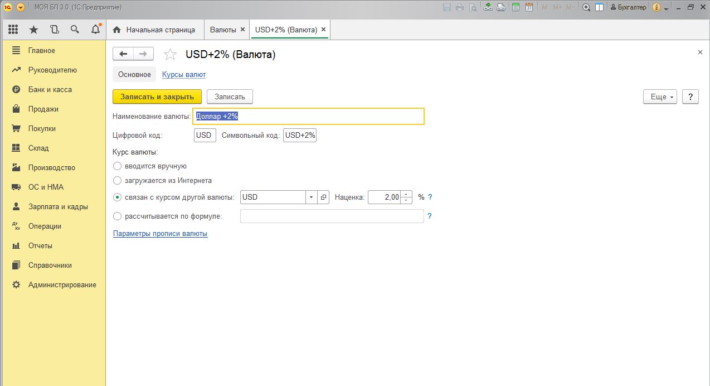The width and height of the screenshot is (710, 386).
Task: Select the 'вводится вручную' radio option
Action: [x=117, y=166]
